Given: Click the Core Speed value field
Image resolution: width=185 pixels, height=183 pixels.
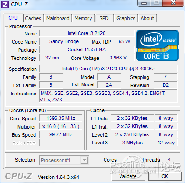Looking at the screenshot, I should click(x=60, y=118).
